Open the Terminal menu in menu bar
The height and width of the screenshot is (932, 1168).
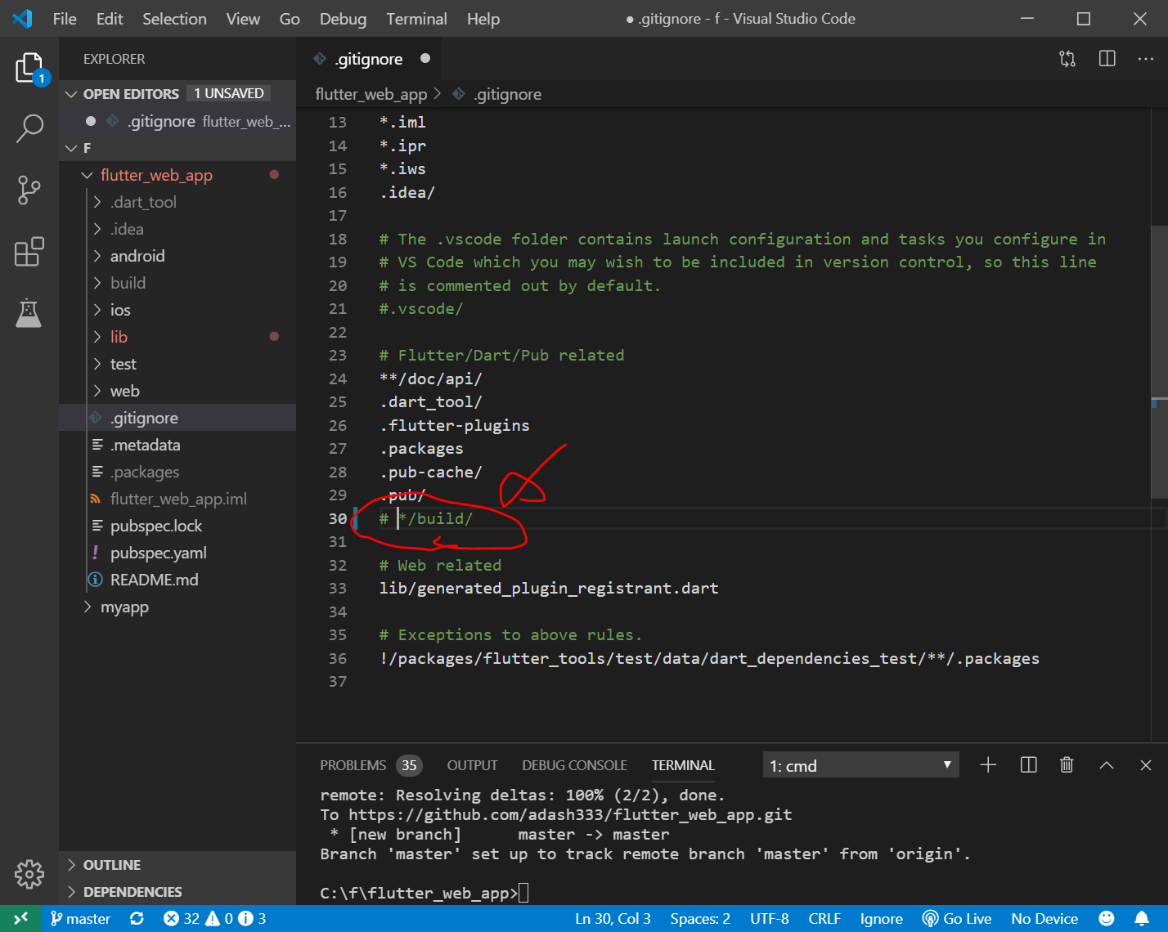click(x=416, y=19)
